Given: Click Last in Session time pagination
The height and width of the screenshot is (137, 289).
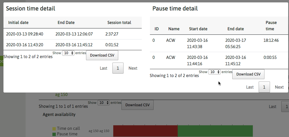Looking at the screenshot, I should pos(103,68).
